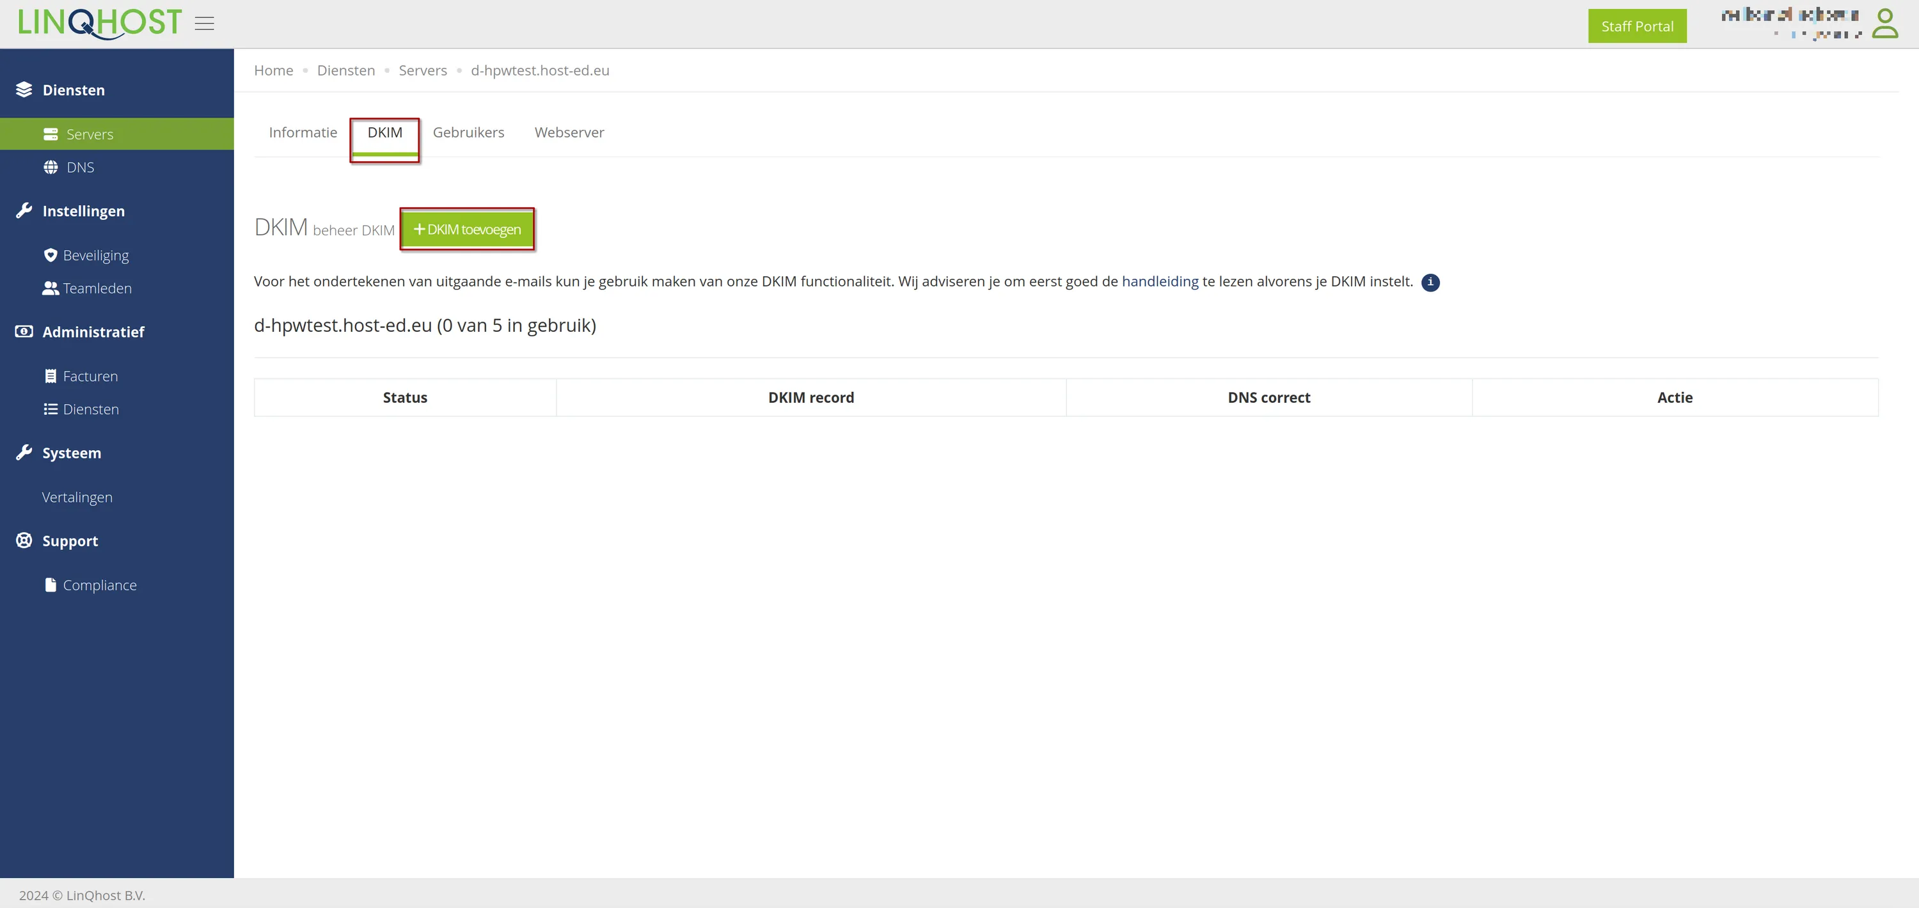Click the Teamleden people icon
The height and width of the screenshot is (908, 1919).
tap(51, 288)
